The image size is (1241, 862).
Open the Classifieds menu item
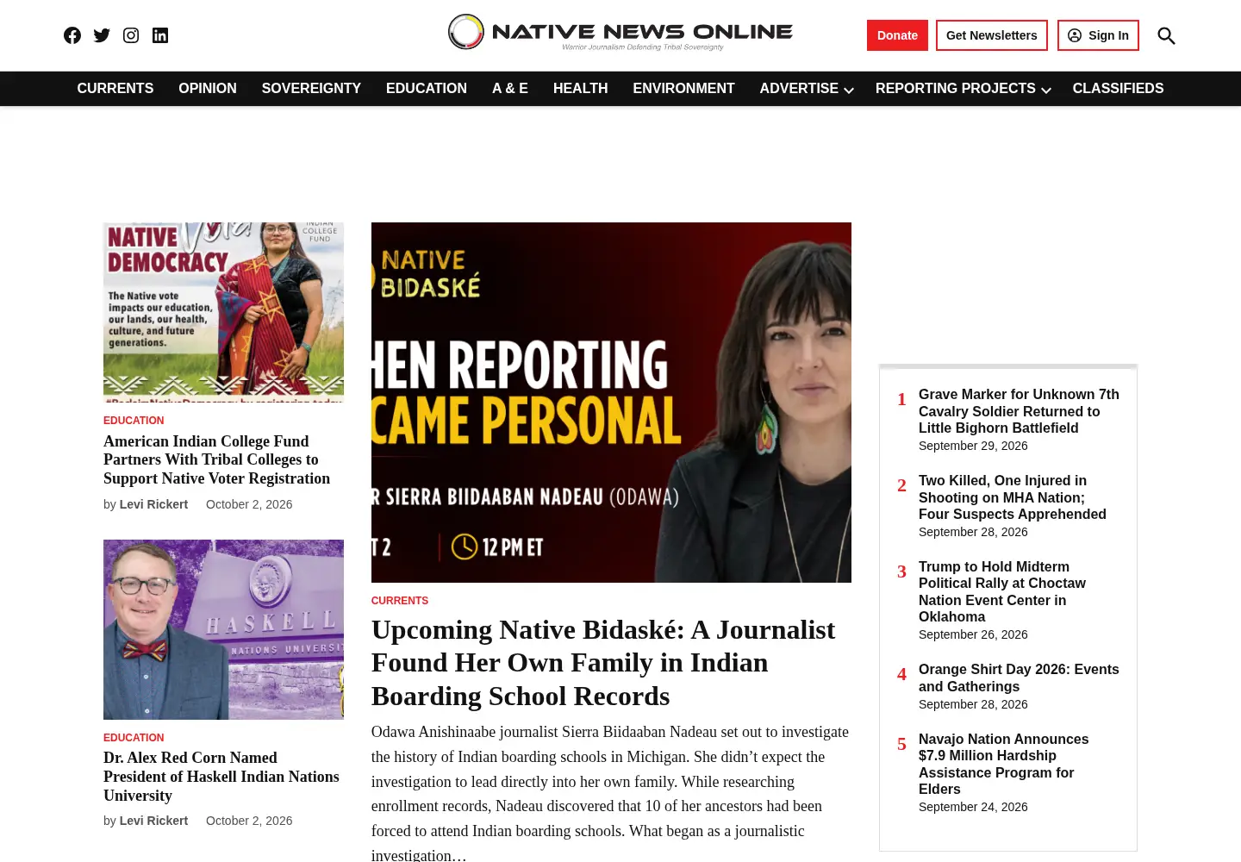tap(1118, 89)
